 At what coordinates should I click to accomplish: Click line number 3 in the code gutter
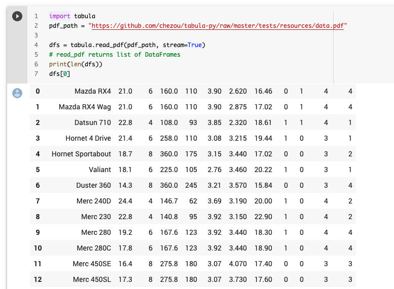coord(36,35)
